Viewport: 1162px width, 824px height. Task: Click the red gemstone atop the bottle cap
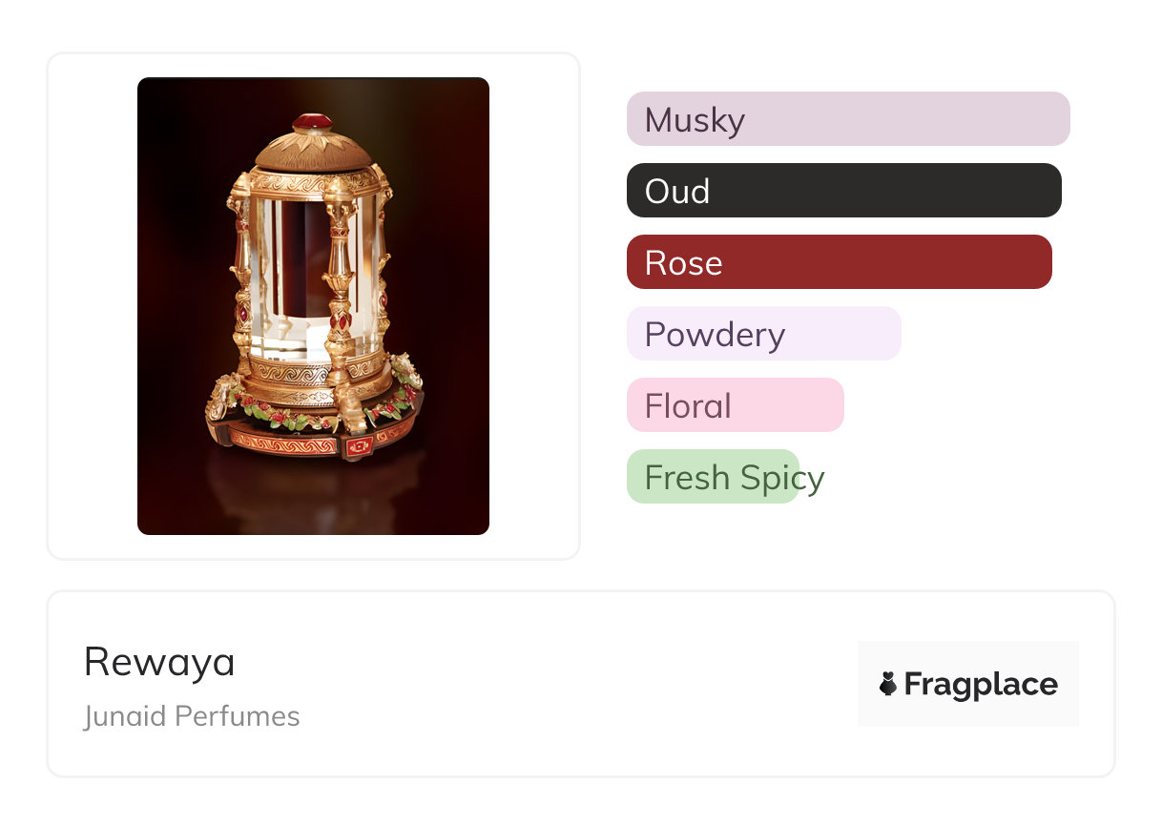[312, 122]
